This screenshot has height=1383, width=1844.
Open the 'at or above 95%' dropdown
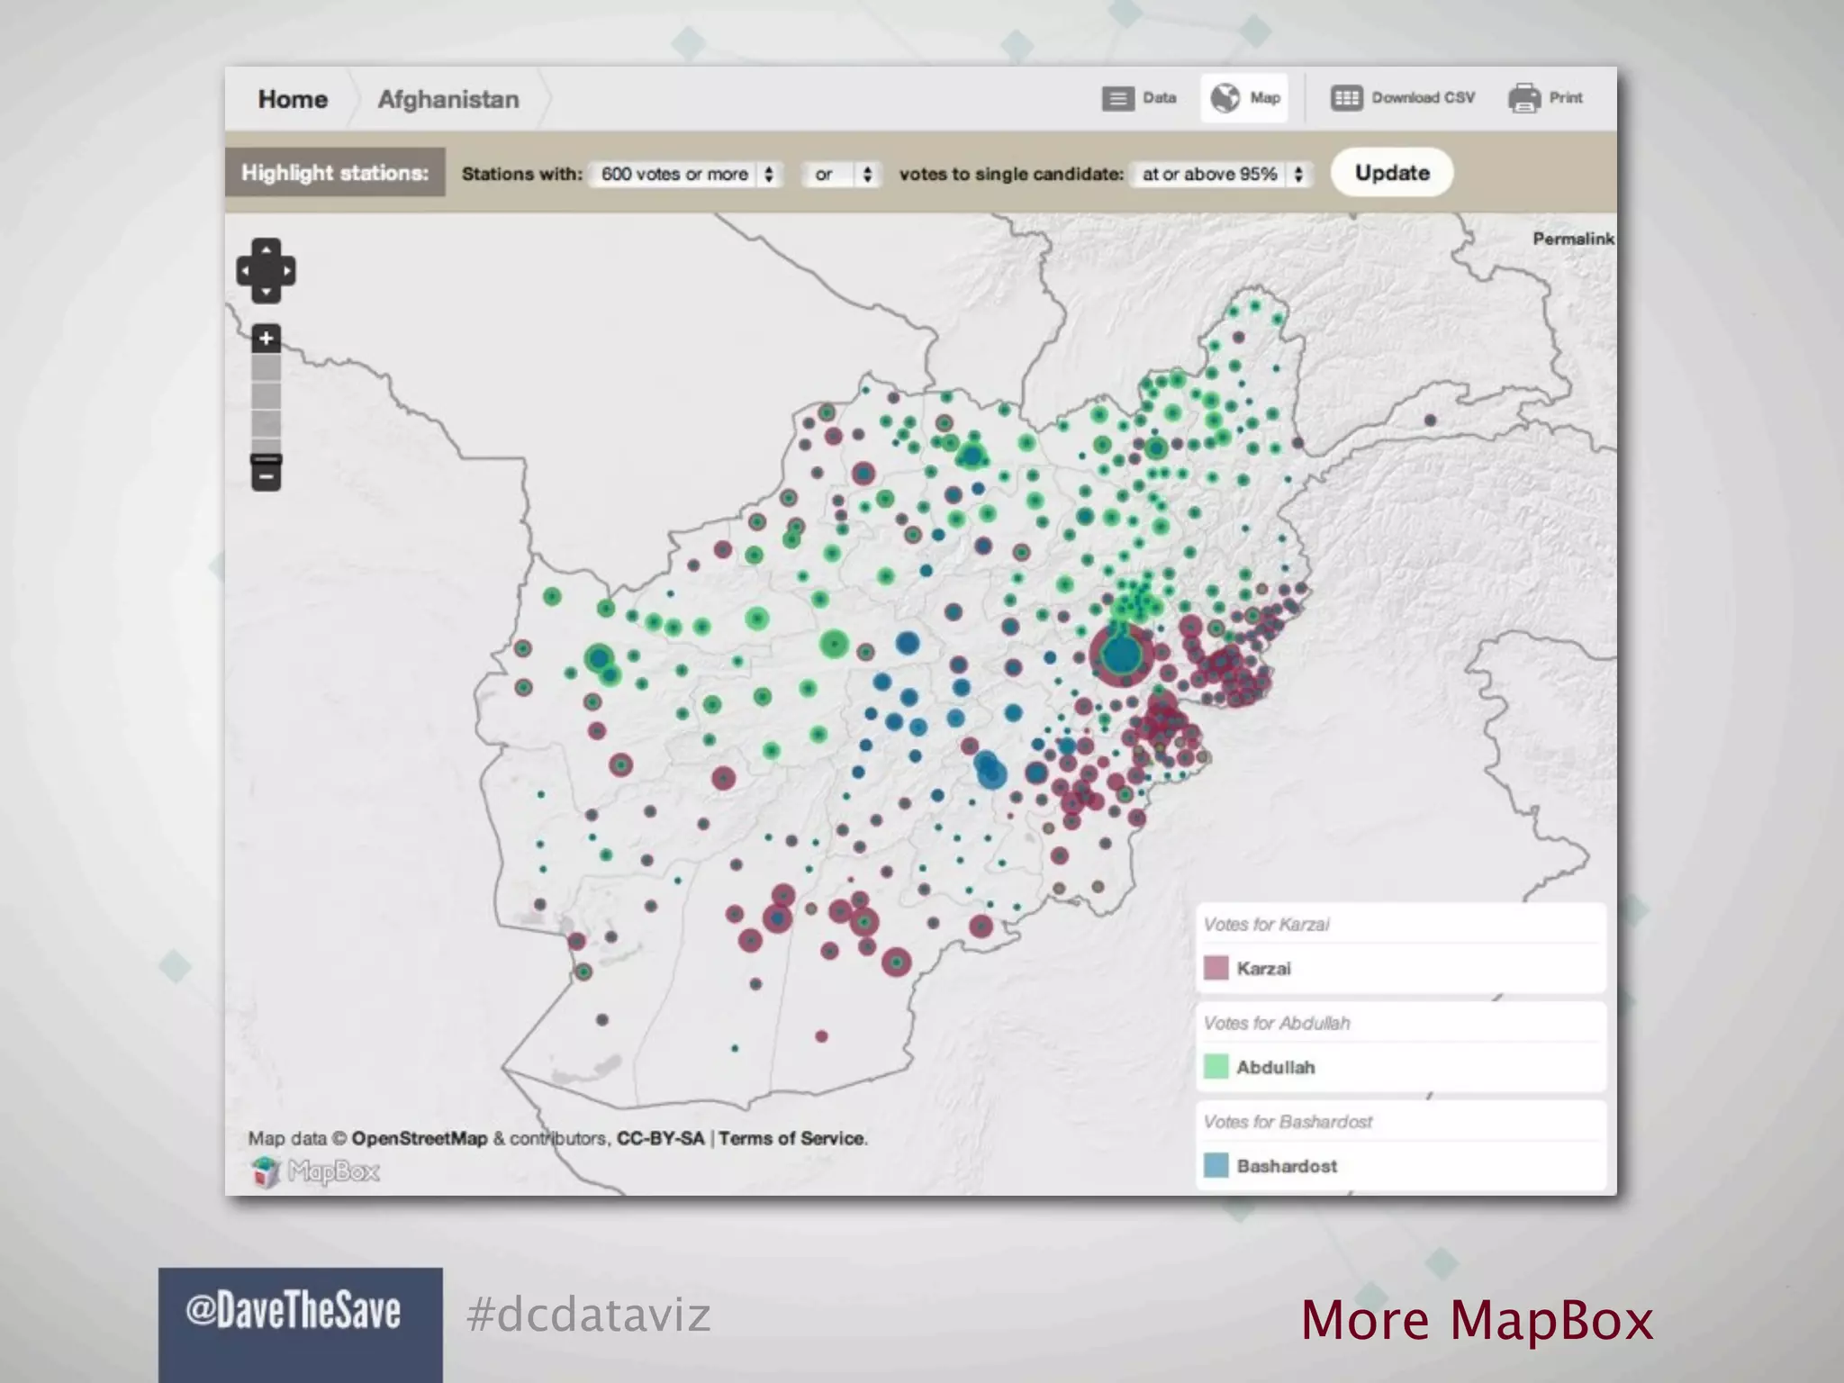pos(1221,174)
